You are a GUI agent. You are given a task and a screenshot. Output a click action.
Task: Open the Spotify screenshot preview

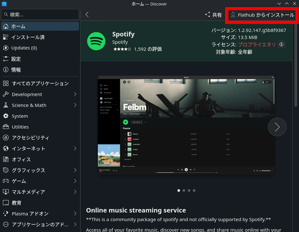[186, 125]
